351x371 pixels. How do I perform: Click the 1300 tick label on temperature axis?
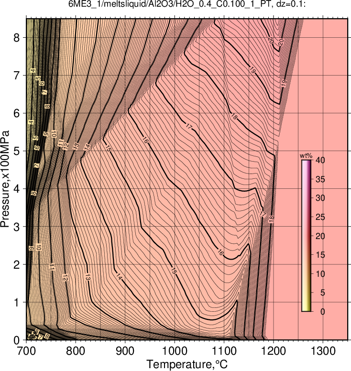point(323,351)
